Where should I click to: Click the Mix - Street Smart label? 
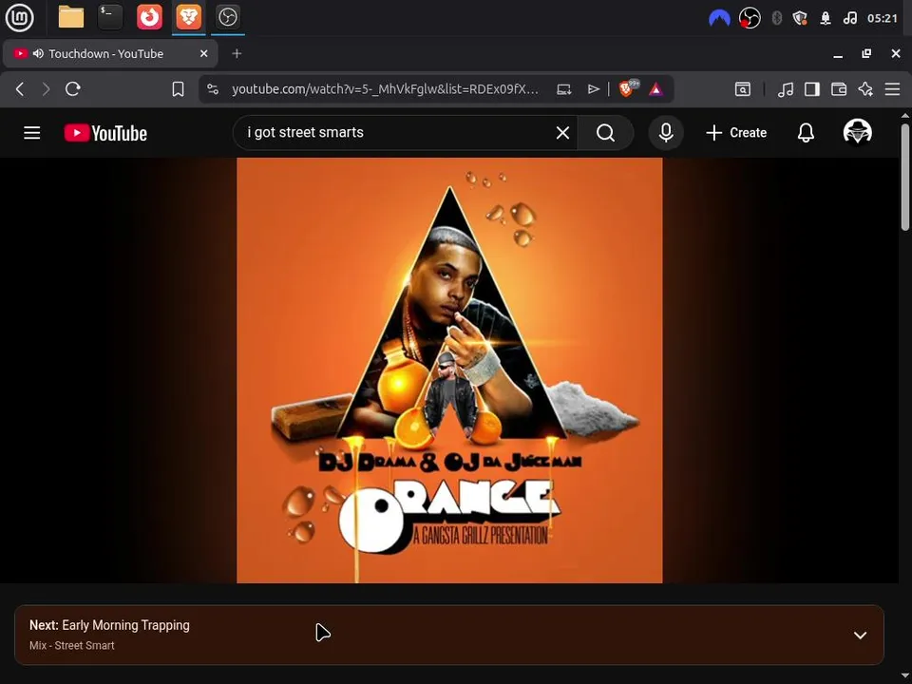click(x=71, y=646)
